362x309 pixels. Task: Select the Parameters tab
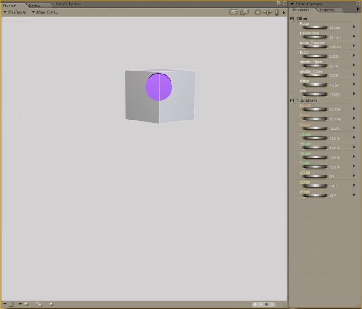tap(300, 10)
